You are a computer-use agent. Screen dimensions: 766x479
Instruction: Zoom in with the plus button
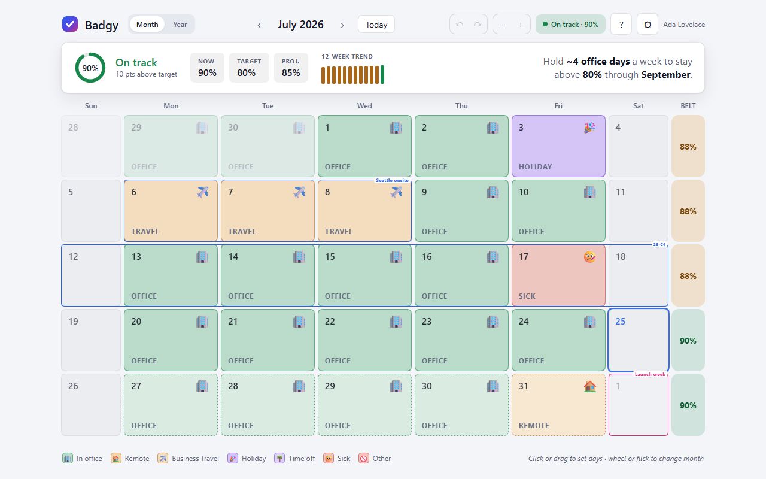[x=521, y=25]
